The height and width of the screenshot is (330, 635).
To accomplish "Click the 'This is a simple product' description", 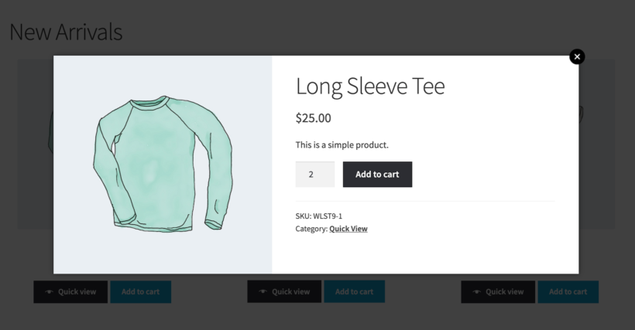I will click(x=342, y=145).
